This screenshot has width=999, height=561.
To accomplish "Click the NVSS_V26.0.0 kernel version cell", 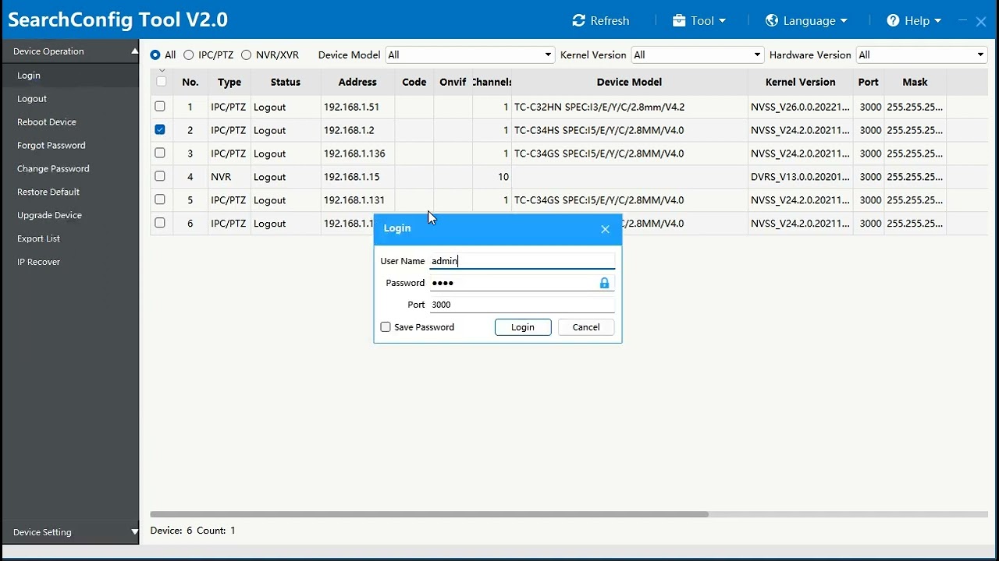I will (800, 107).
